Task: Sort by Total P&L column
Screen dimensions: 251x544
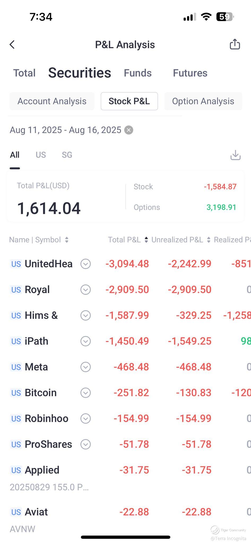Action: click(x=128, y=240)
